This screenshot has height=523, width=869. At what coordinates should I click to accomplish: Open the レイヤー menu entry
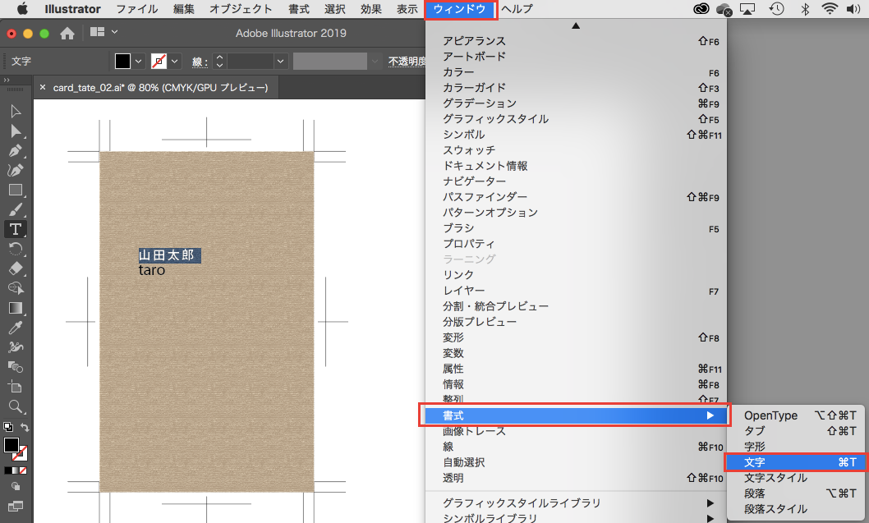(x=464, y=291)
